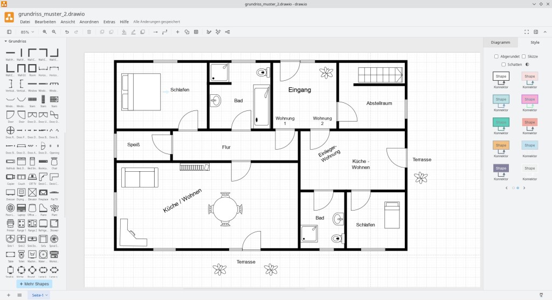Click the Mehr Shapes button
The height and width of the screenshot is (300, 552).
tap(34, 284)
